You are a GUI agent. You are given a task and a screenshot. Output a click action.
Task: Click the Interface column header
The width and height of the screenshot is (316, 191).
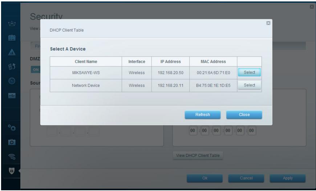[137, 62]
